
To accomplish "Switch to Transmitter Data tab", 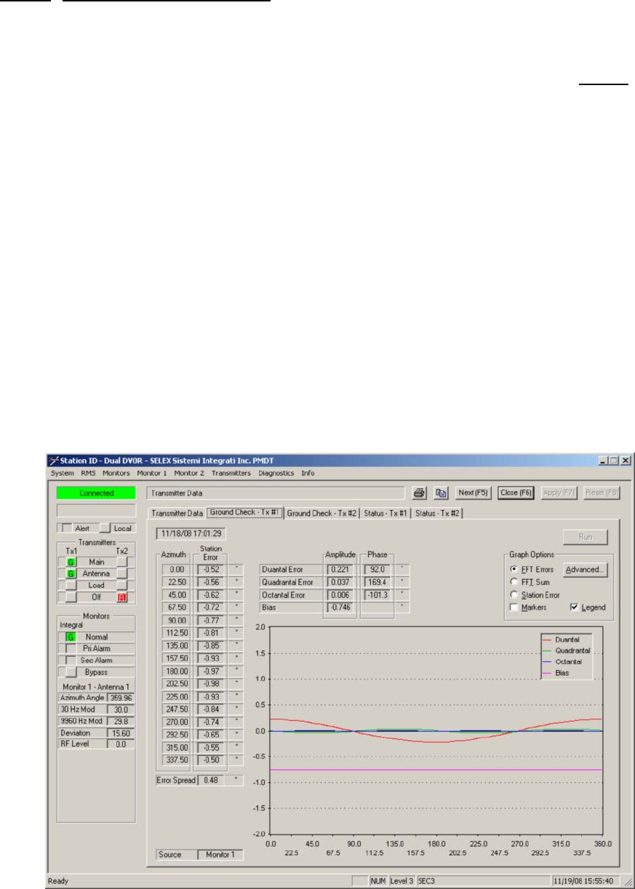I will [x=177, y=514].
